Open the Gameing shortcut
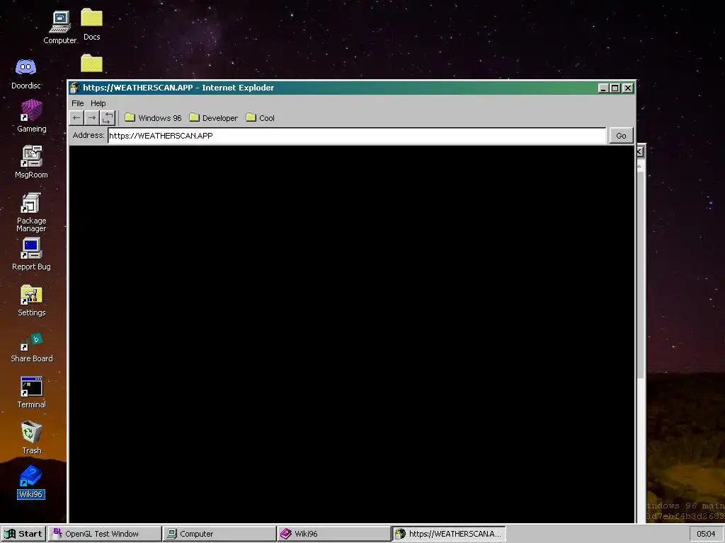The image size is (725, 543). (31, 117)
